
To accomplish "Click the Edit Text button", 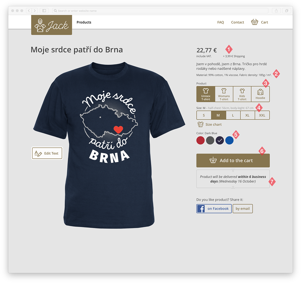I will [x=47, y=153].
